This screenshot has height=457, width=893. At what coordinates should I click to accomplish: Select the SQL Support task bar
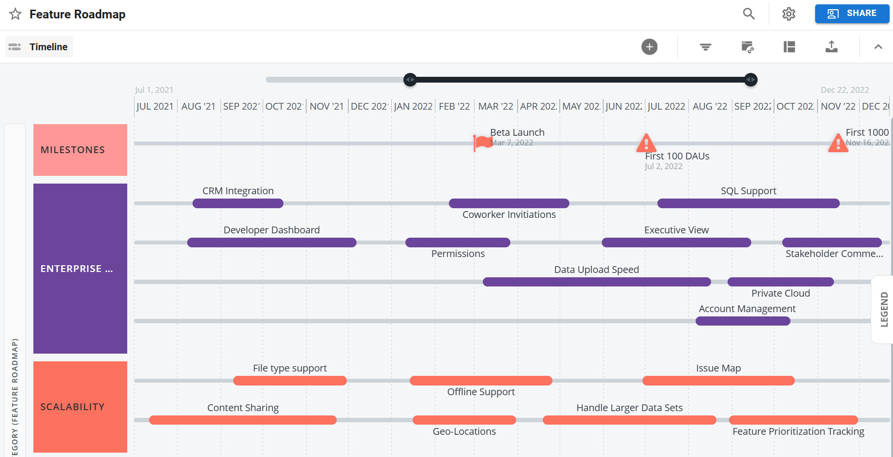pyautogui.click(x=748, y=203)
